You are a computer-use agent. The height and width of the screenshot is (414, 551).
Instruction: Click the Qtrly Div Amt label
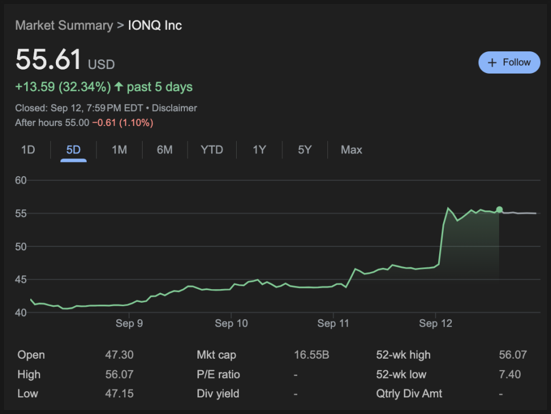click(409, 394)
